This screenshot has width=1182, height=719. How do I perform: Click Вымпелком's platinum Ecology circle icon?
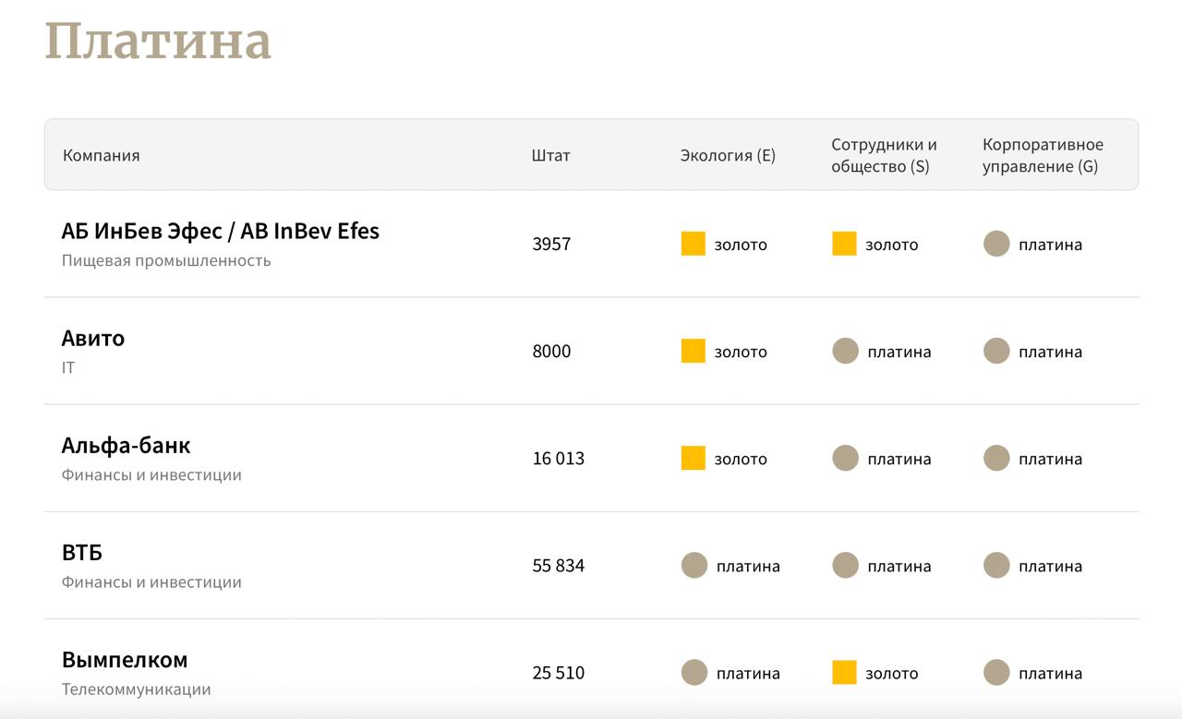[x=694, y=672]
